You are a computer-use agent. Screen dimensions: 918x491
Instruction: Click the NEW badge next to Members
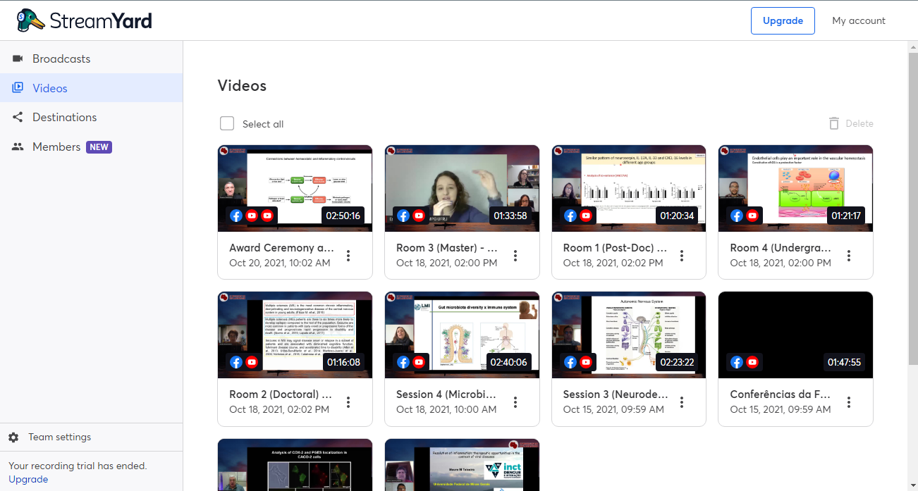tap(99, 147)
